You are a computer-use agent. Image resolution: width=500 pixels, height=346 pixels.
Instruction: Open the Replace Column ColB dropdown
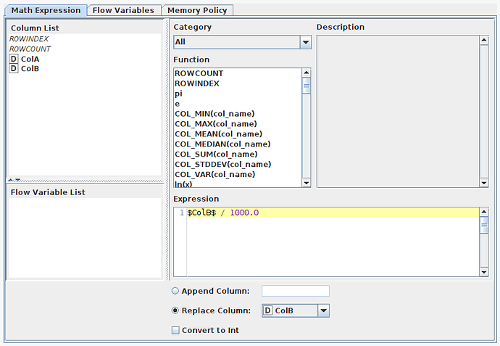click(296, 310)
